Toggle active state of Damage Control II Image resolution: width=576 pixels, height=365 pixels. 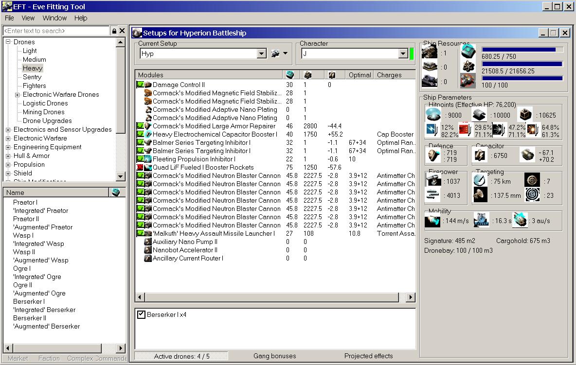click(140, 85)
